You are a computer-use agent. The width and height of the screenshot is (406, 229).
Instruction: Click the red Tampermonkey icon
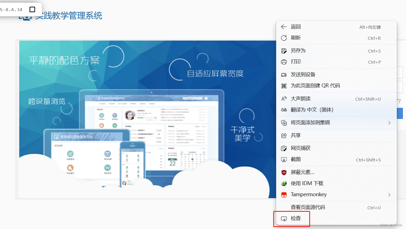coord(284,195)
